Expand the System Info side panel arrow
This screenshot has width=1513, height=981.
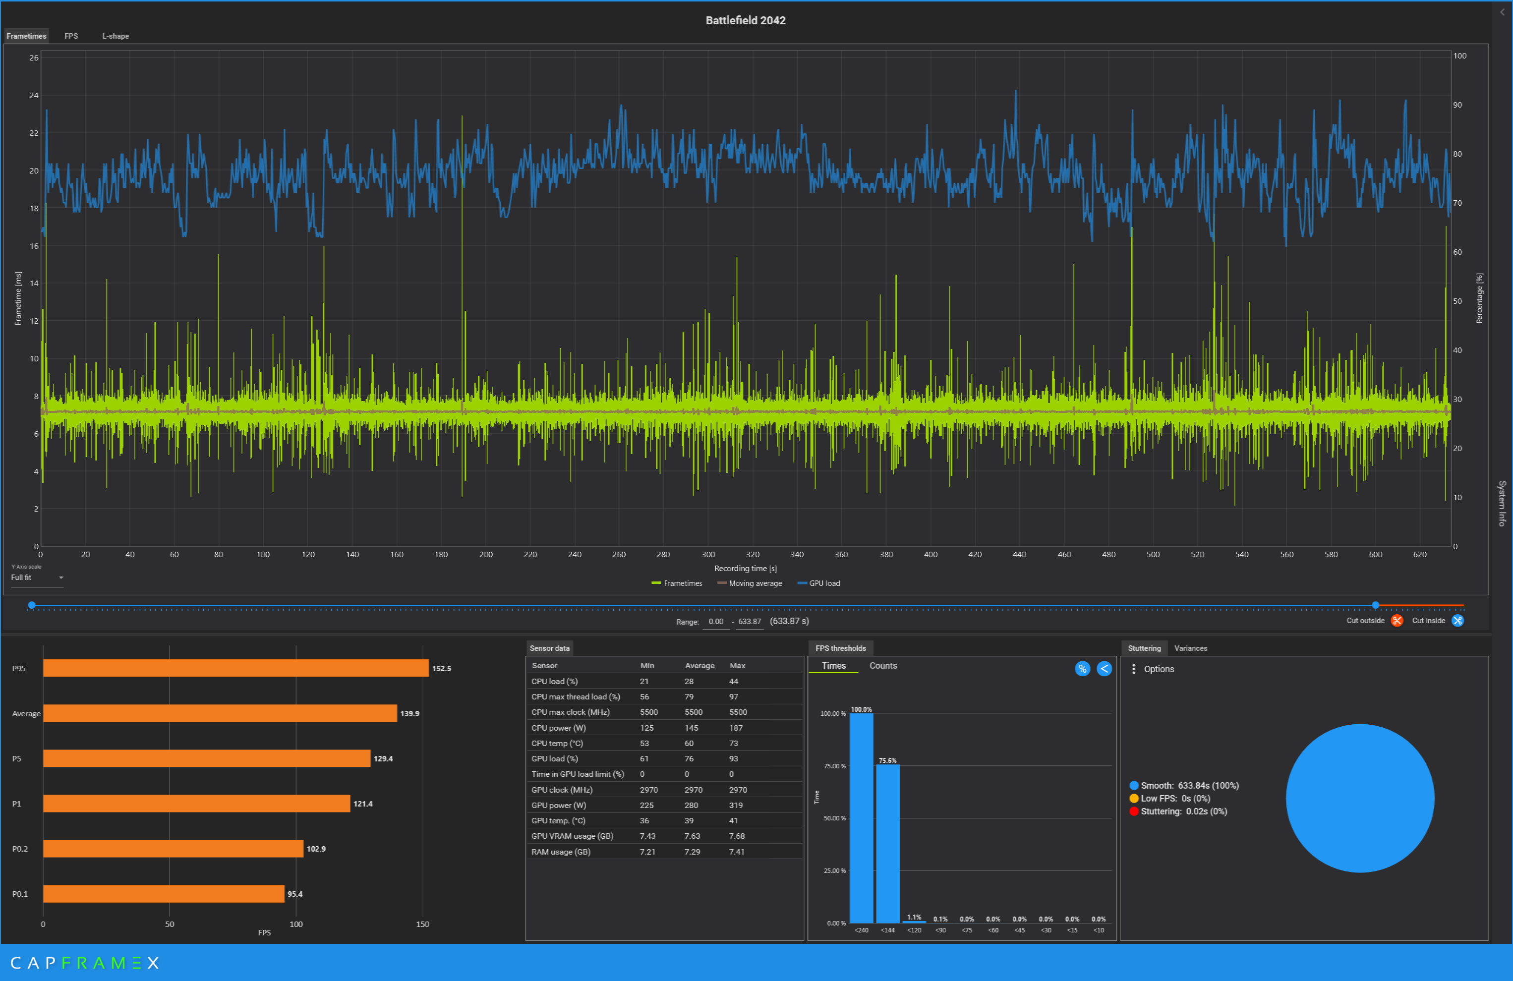[1502, 12]
